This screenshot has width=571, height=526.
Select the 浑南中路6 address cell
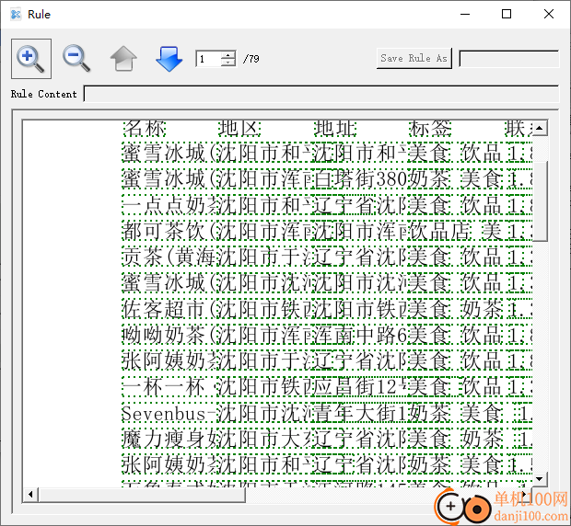tap(360, 335)
